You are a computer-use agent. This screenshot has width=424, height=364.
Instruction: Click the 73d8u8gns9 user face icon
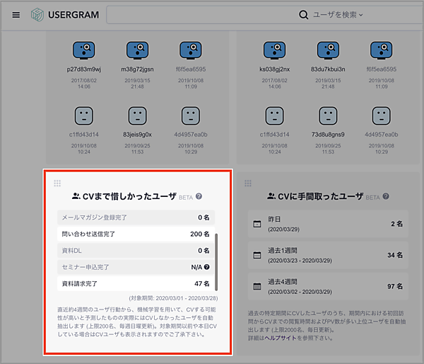coord(328,115)
